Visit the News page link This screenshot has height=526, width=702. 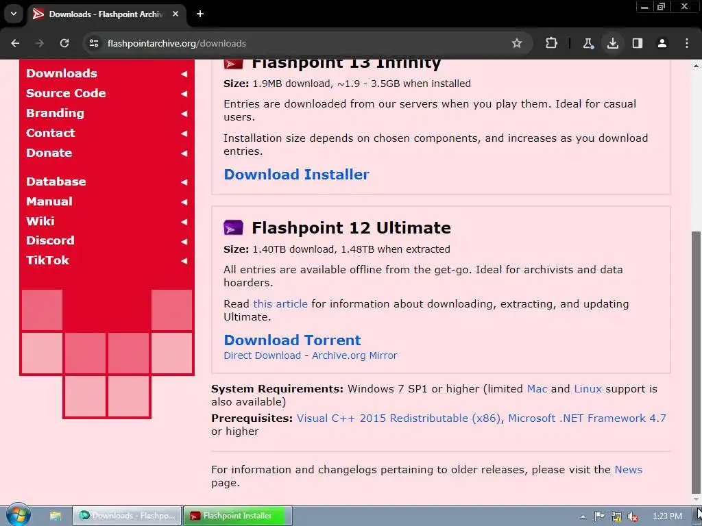[628, 470]
